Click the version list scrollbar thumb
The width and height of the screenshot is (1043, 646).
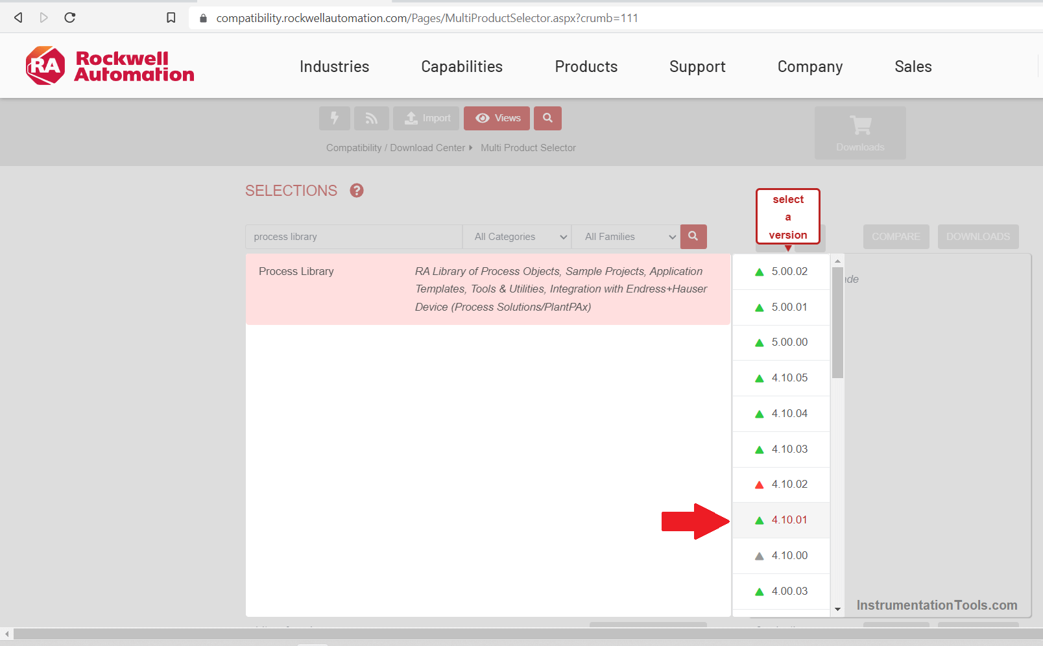pyautogui.click(x=837, y=322)
